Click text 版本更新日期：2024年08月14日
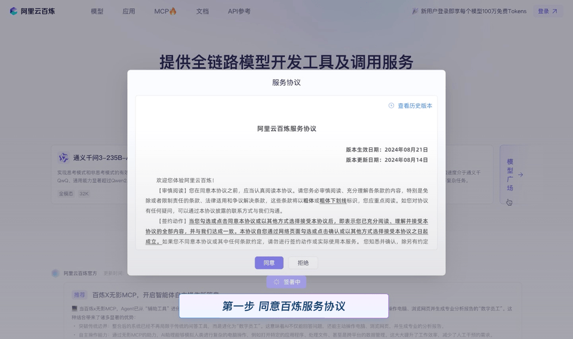Image resolution: width=573 pixels, height=339 pixels. tap(387, 160)
